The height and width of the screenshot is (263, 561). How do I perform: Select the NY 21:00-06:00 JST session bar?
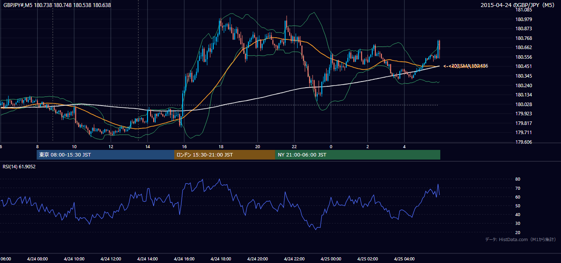point(358,155)
